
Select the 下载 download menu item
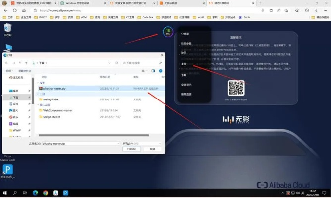point(184,75)
